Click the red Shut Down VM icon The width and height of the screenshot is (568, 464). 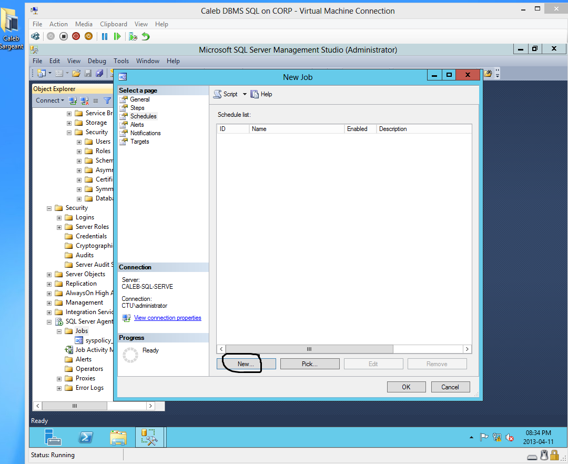(x=76, y=36)
